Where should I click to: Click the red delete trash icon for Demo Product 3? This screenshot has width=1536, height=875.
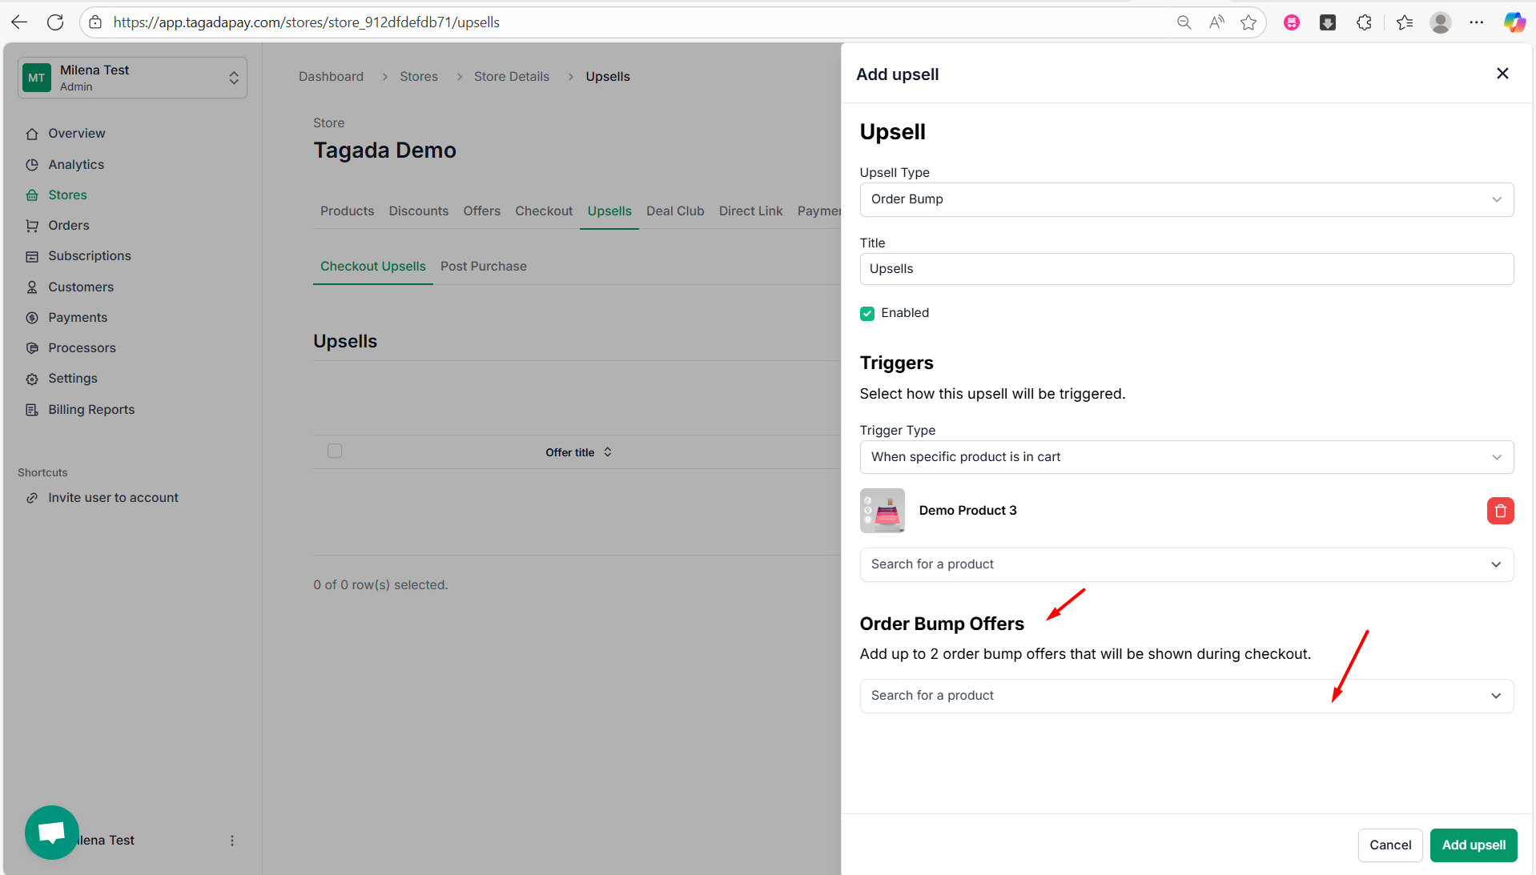(x=1500, y=511)
